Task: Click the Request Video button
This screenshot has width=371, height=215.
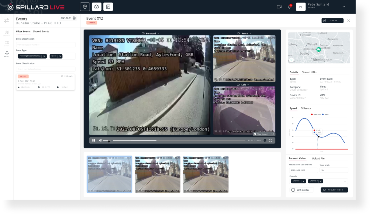Action: coord(334,190)
